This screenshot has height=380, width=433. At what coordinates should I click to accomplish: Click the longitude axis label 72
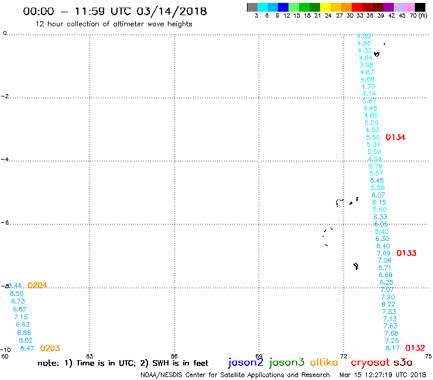tap(343, 356)
